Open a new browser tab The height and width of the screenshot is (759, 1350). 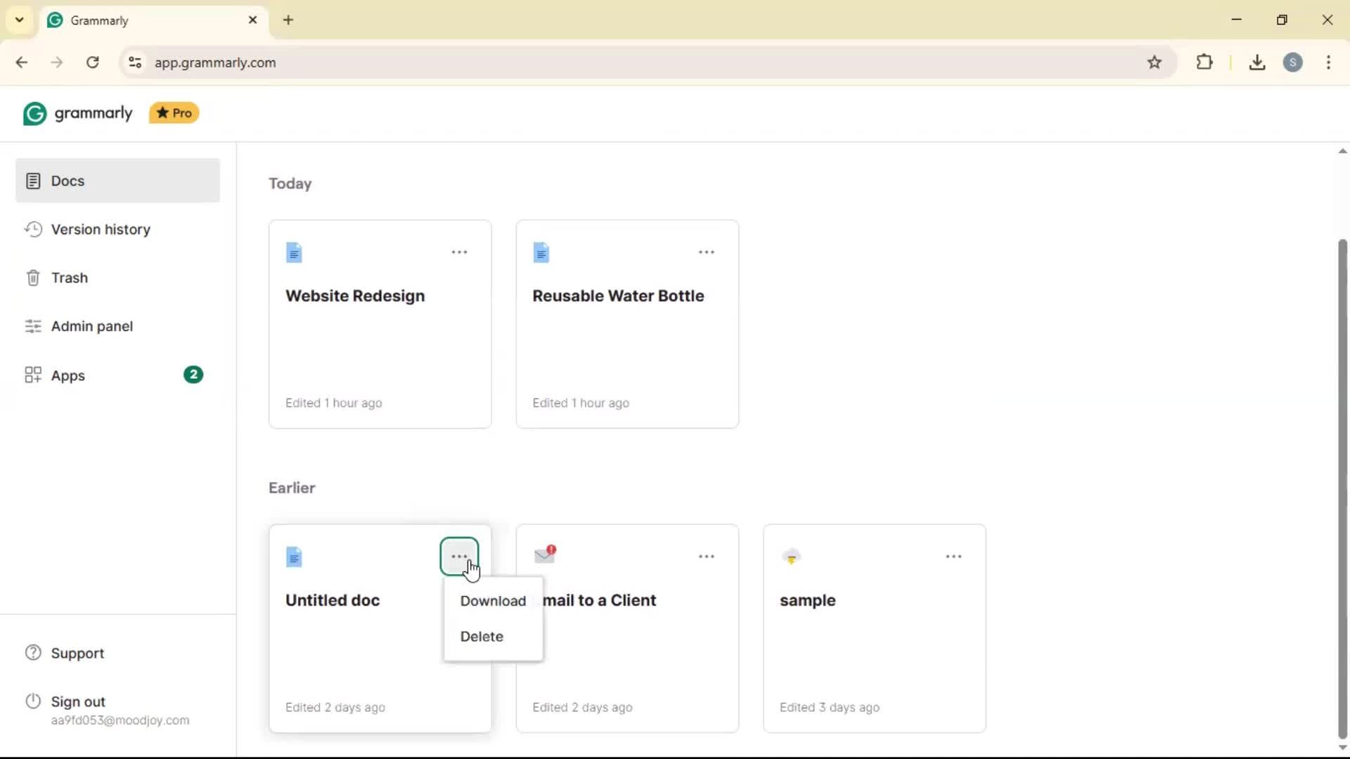(288, 20)
